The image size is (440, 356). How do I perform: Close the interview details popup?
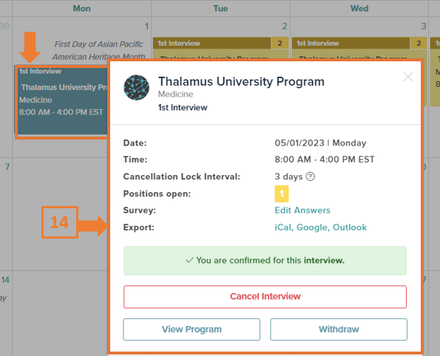point(408,77)
